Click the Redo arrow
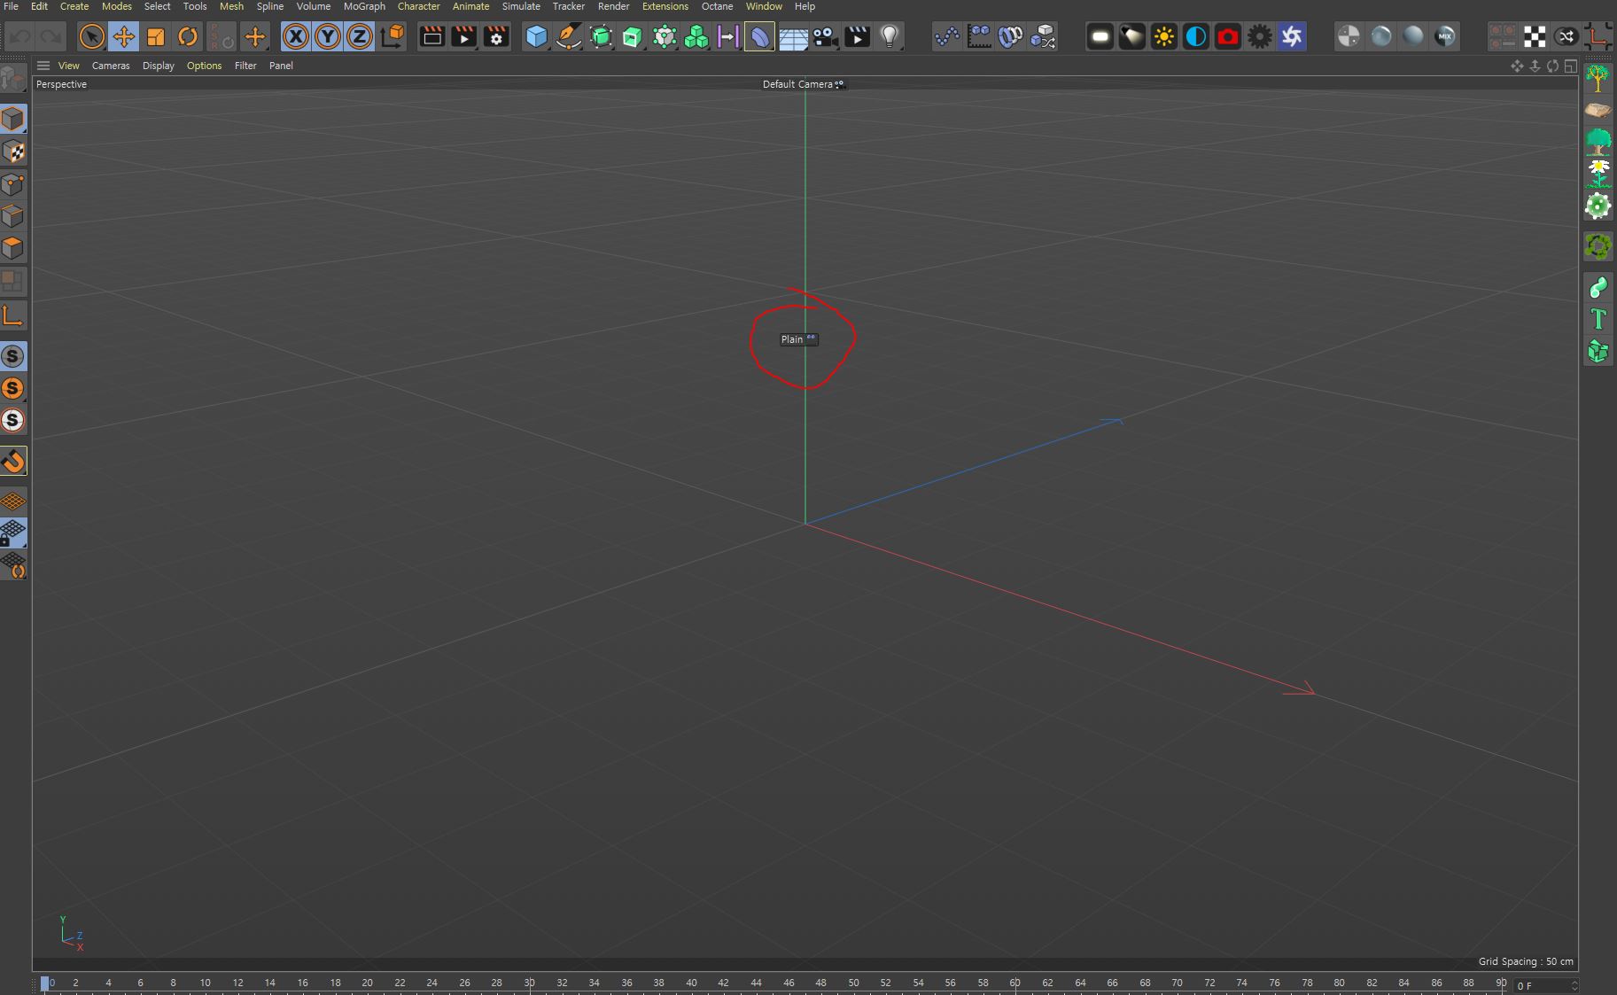Image resolution: width=1617 pixels, height=995 pixels. point(51,36)
